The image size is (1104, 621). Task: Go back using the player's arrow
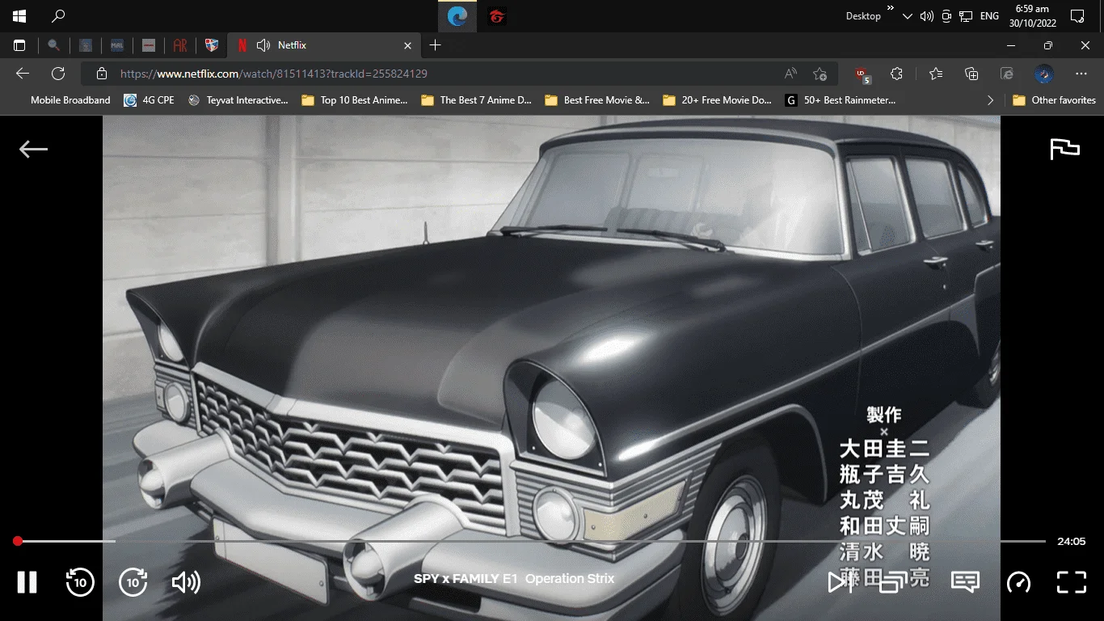33,149
